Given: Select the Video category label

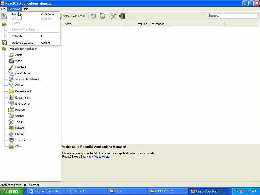Looking at the screenshot, I should point(19,61).
